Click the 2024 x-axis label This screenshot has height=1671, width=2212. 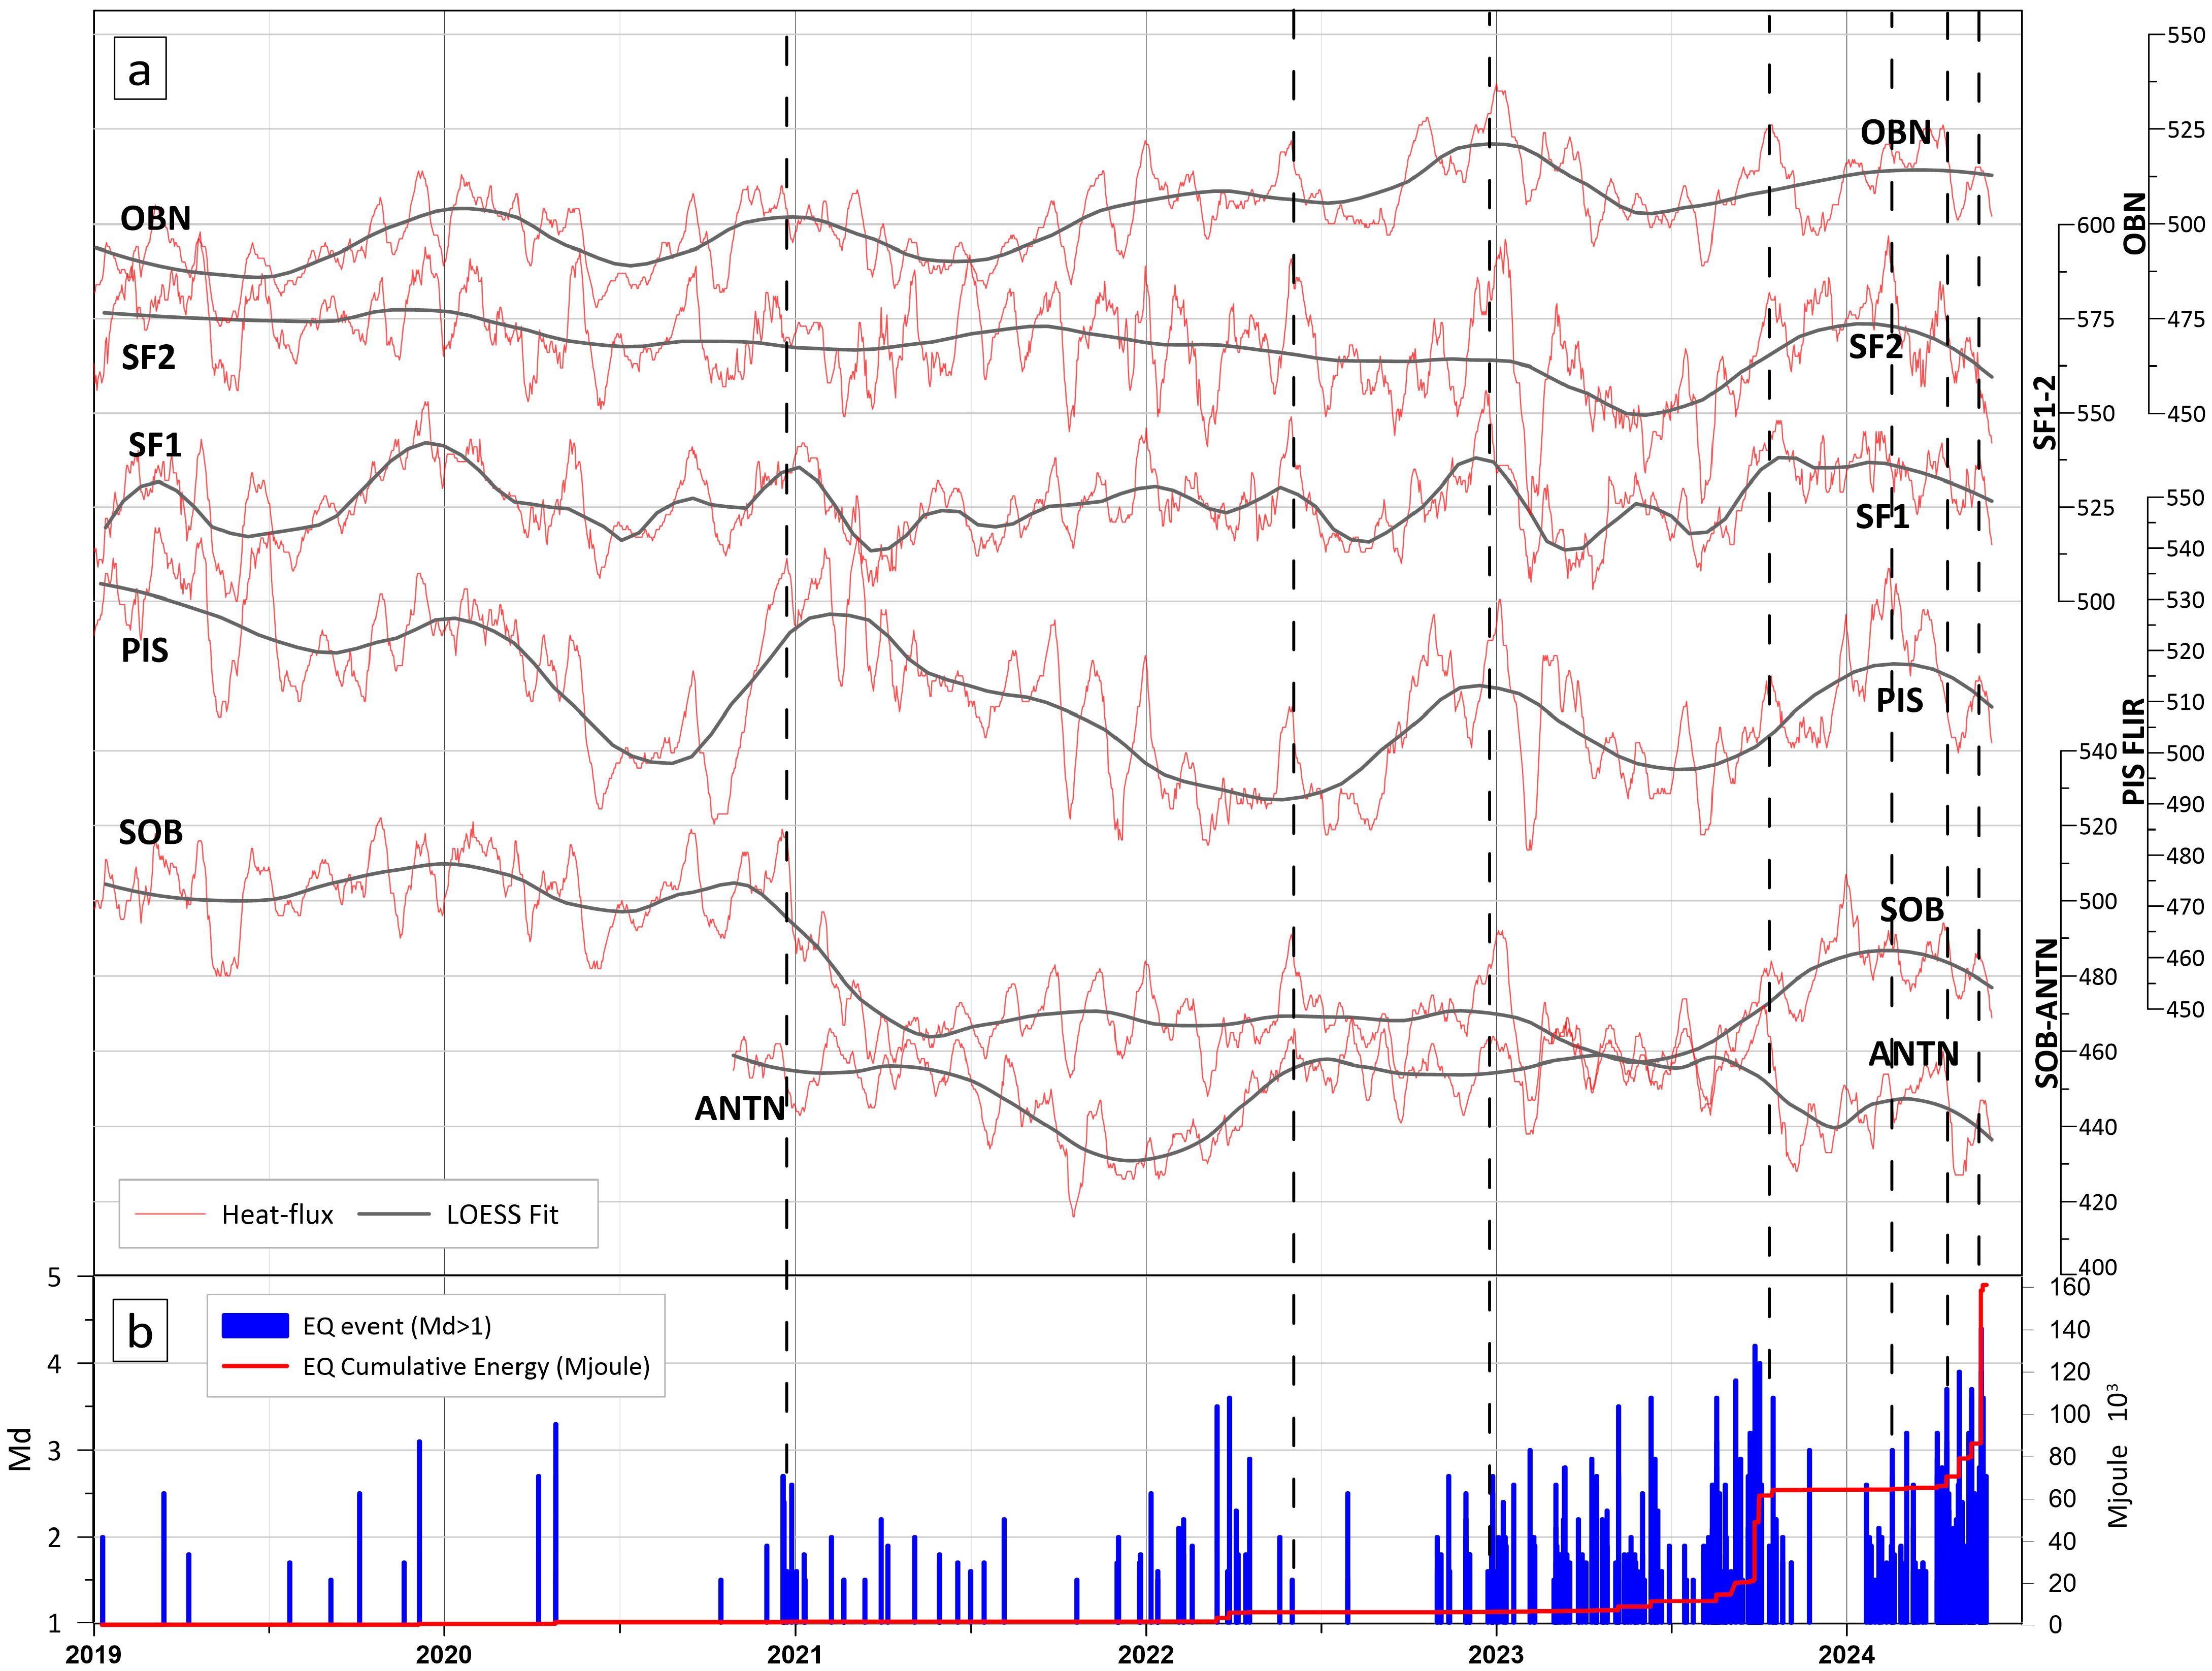(1846, 1655)
